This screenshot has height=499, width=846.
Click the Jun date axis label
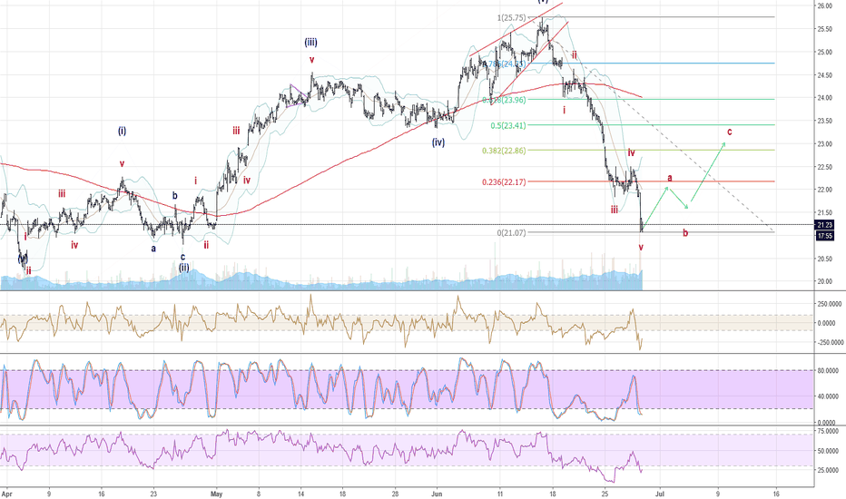pos(437,494)
